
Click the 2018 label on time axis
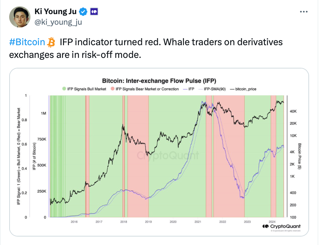coord(123,222)
